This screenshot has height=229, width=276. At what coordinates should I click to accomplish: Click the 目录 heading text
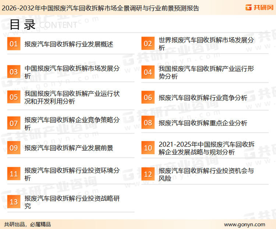(22, 24)
